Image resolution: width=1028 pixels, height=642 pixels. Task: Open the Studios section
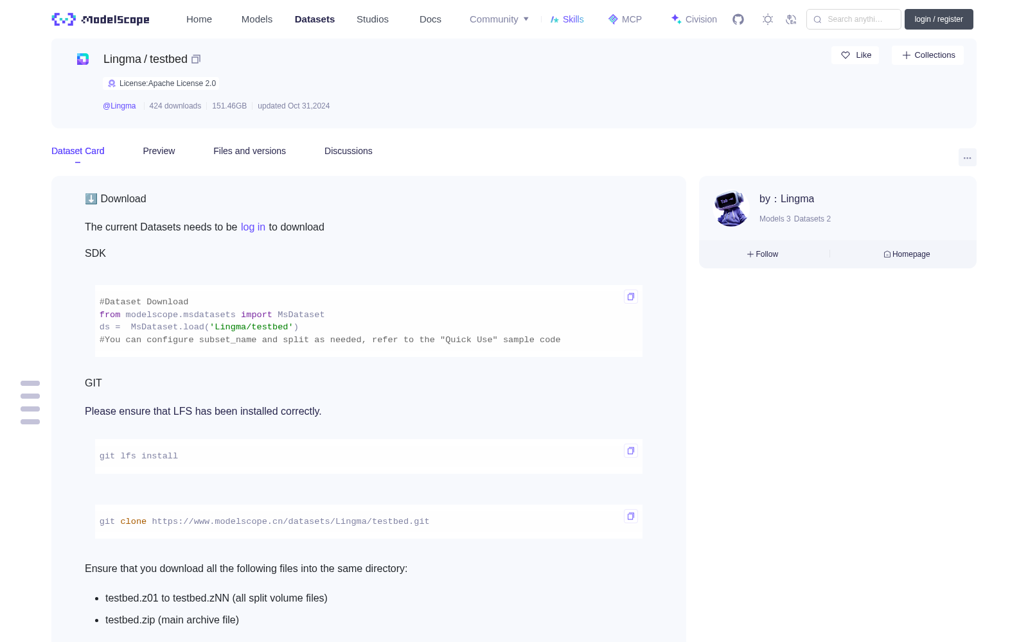click(x=373, y=19)
